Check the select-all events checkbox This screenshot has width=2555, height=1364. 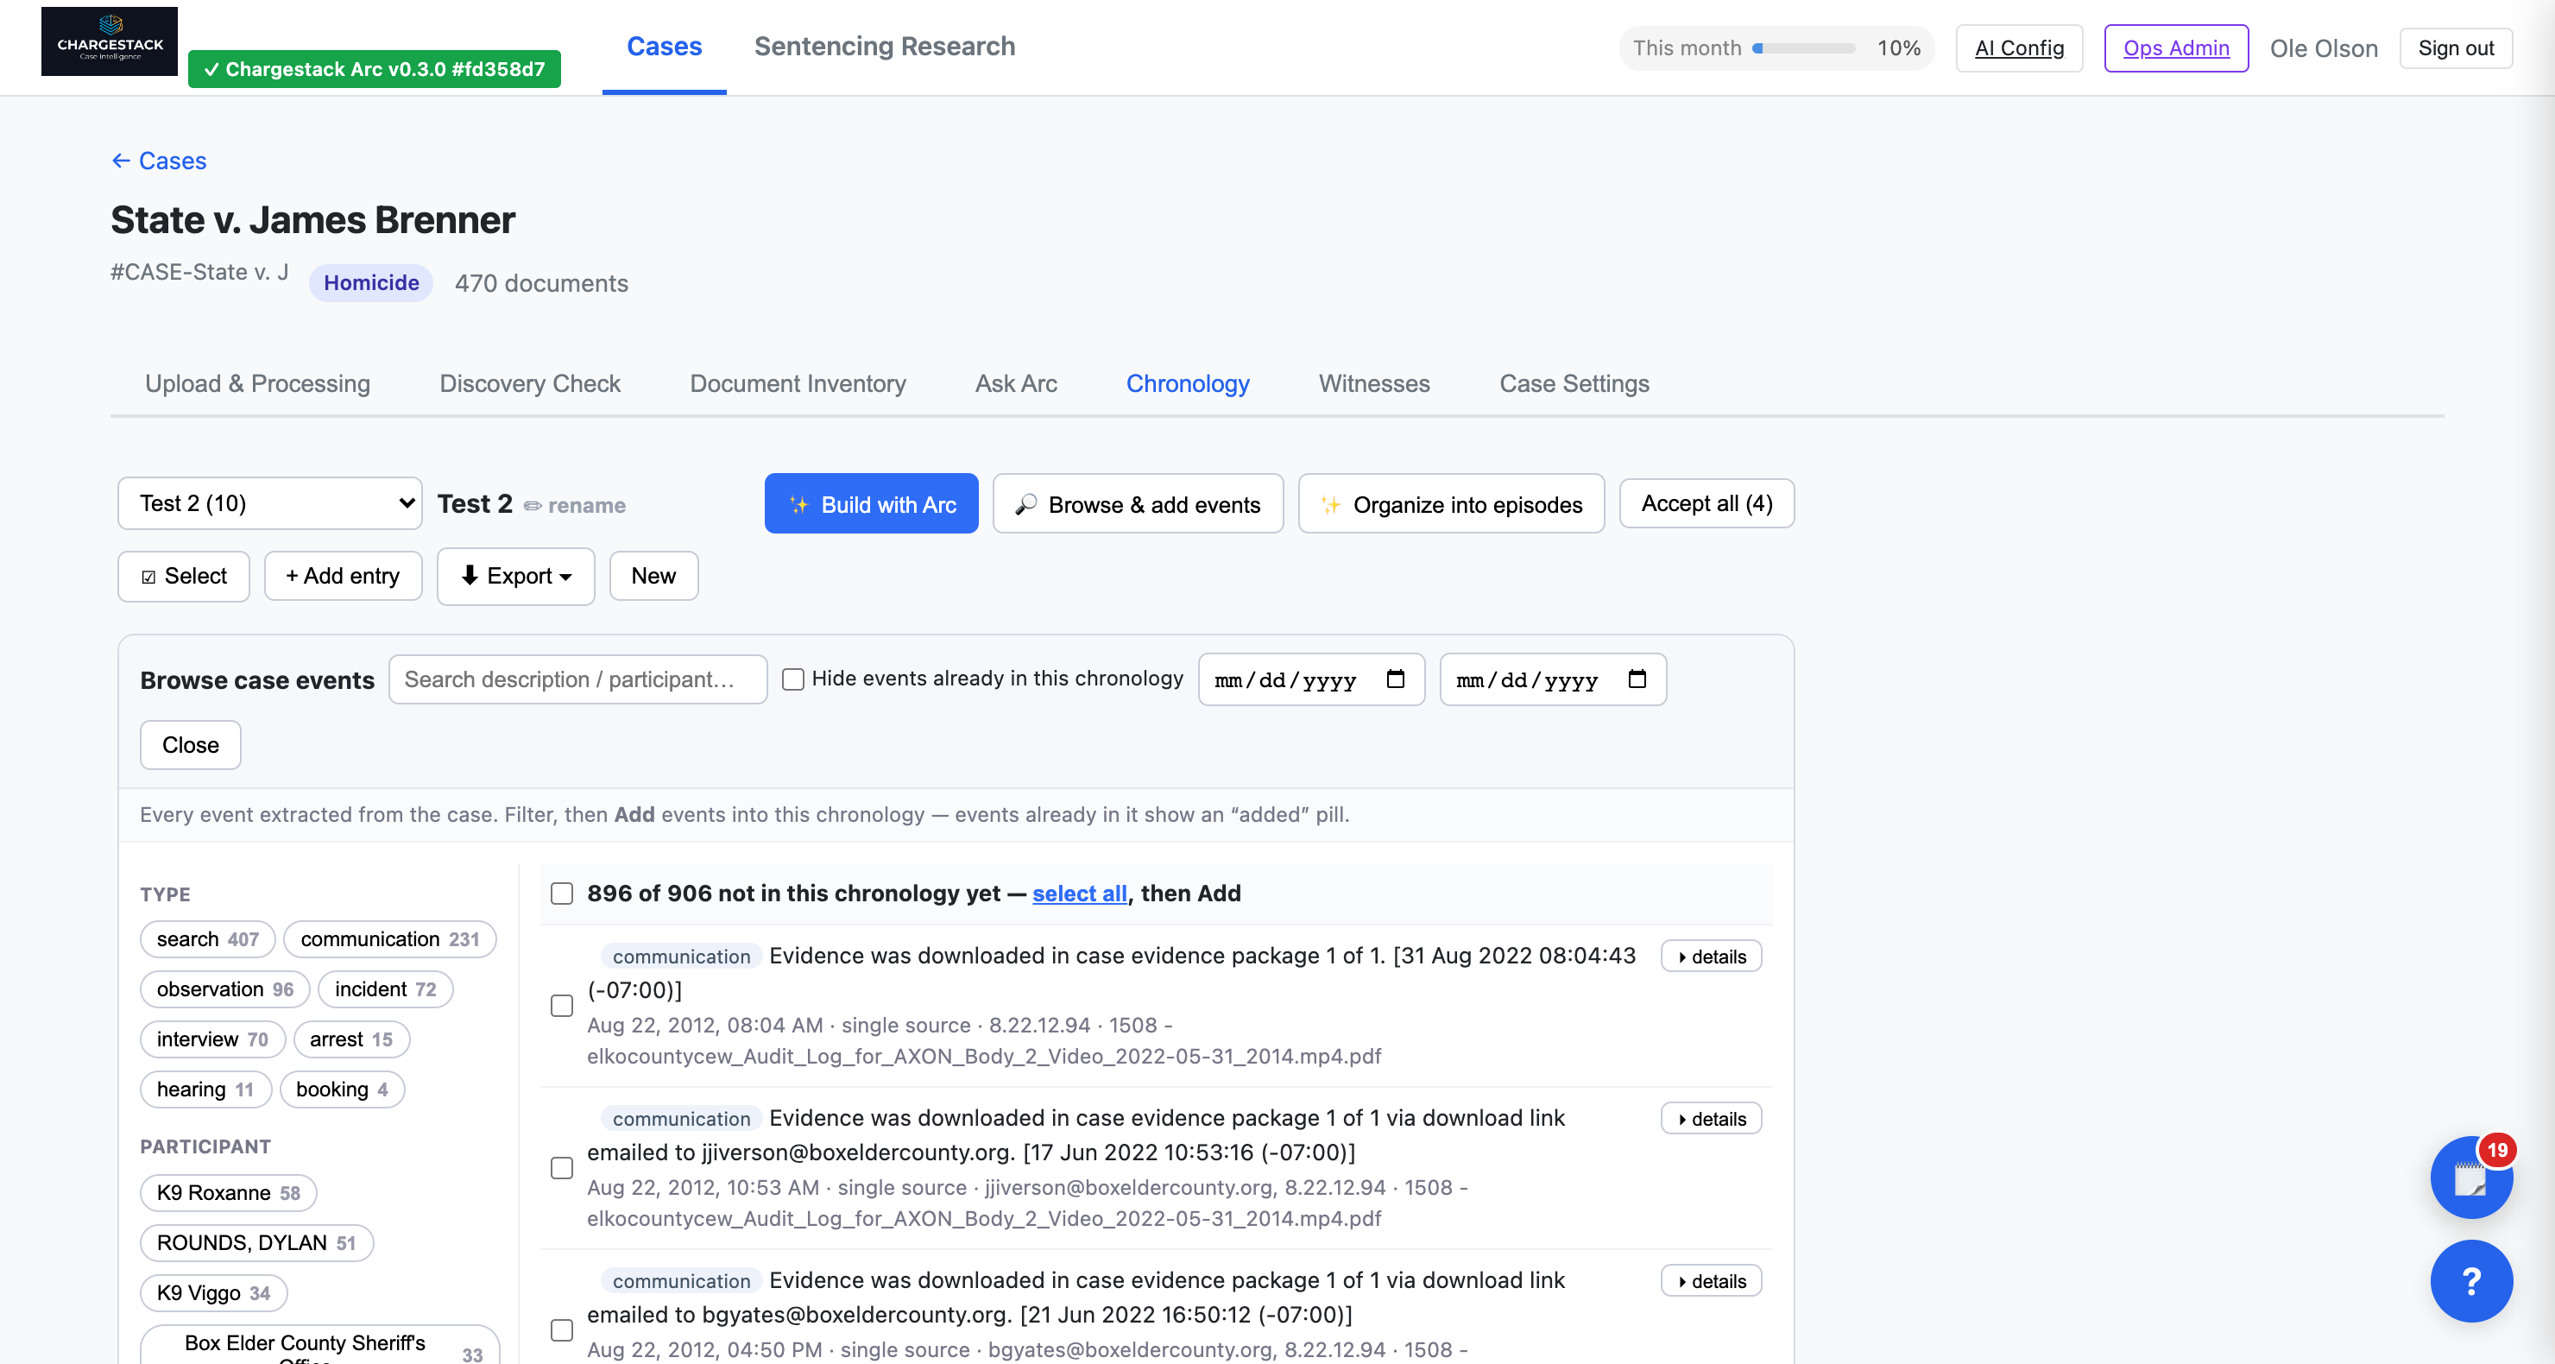pyautogui.click(x=561, y=894)
